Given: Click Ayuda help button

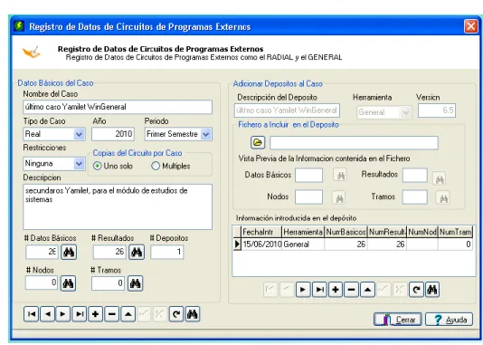Looking at the screenshot, I should click(450, 320).
